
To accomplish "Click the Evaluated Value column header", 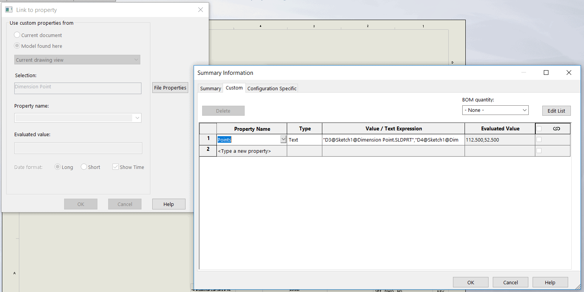I will point(500,129).
